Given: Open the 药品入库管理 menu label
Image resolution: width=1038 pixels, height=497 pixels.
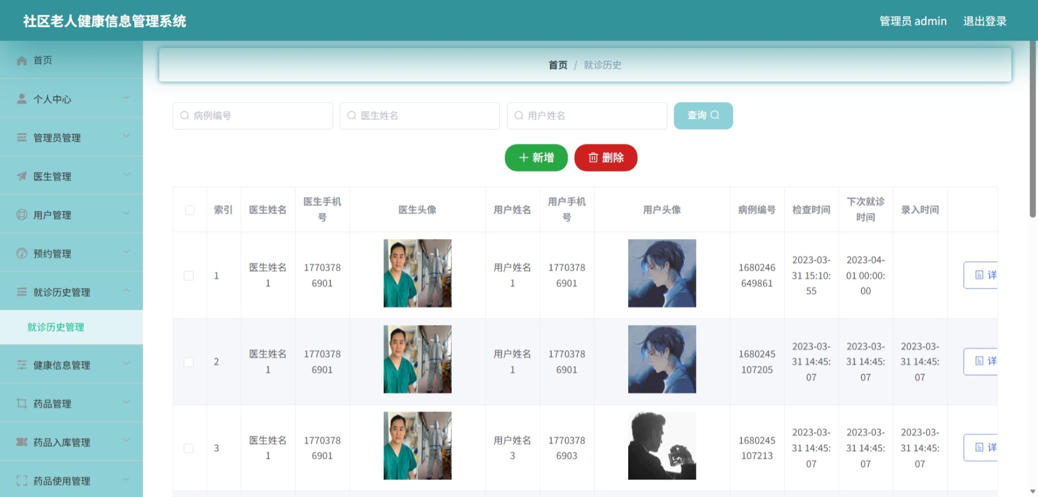Looking at the screenshot, I should click(x=62, y=442).
